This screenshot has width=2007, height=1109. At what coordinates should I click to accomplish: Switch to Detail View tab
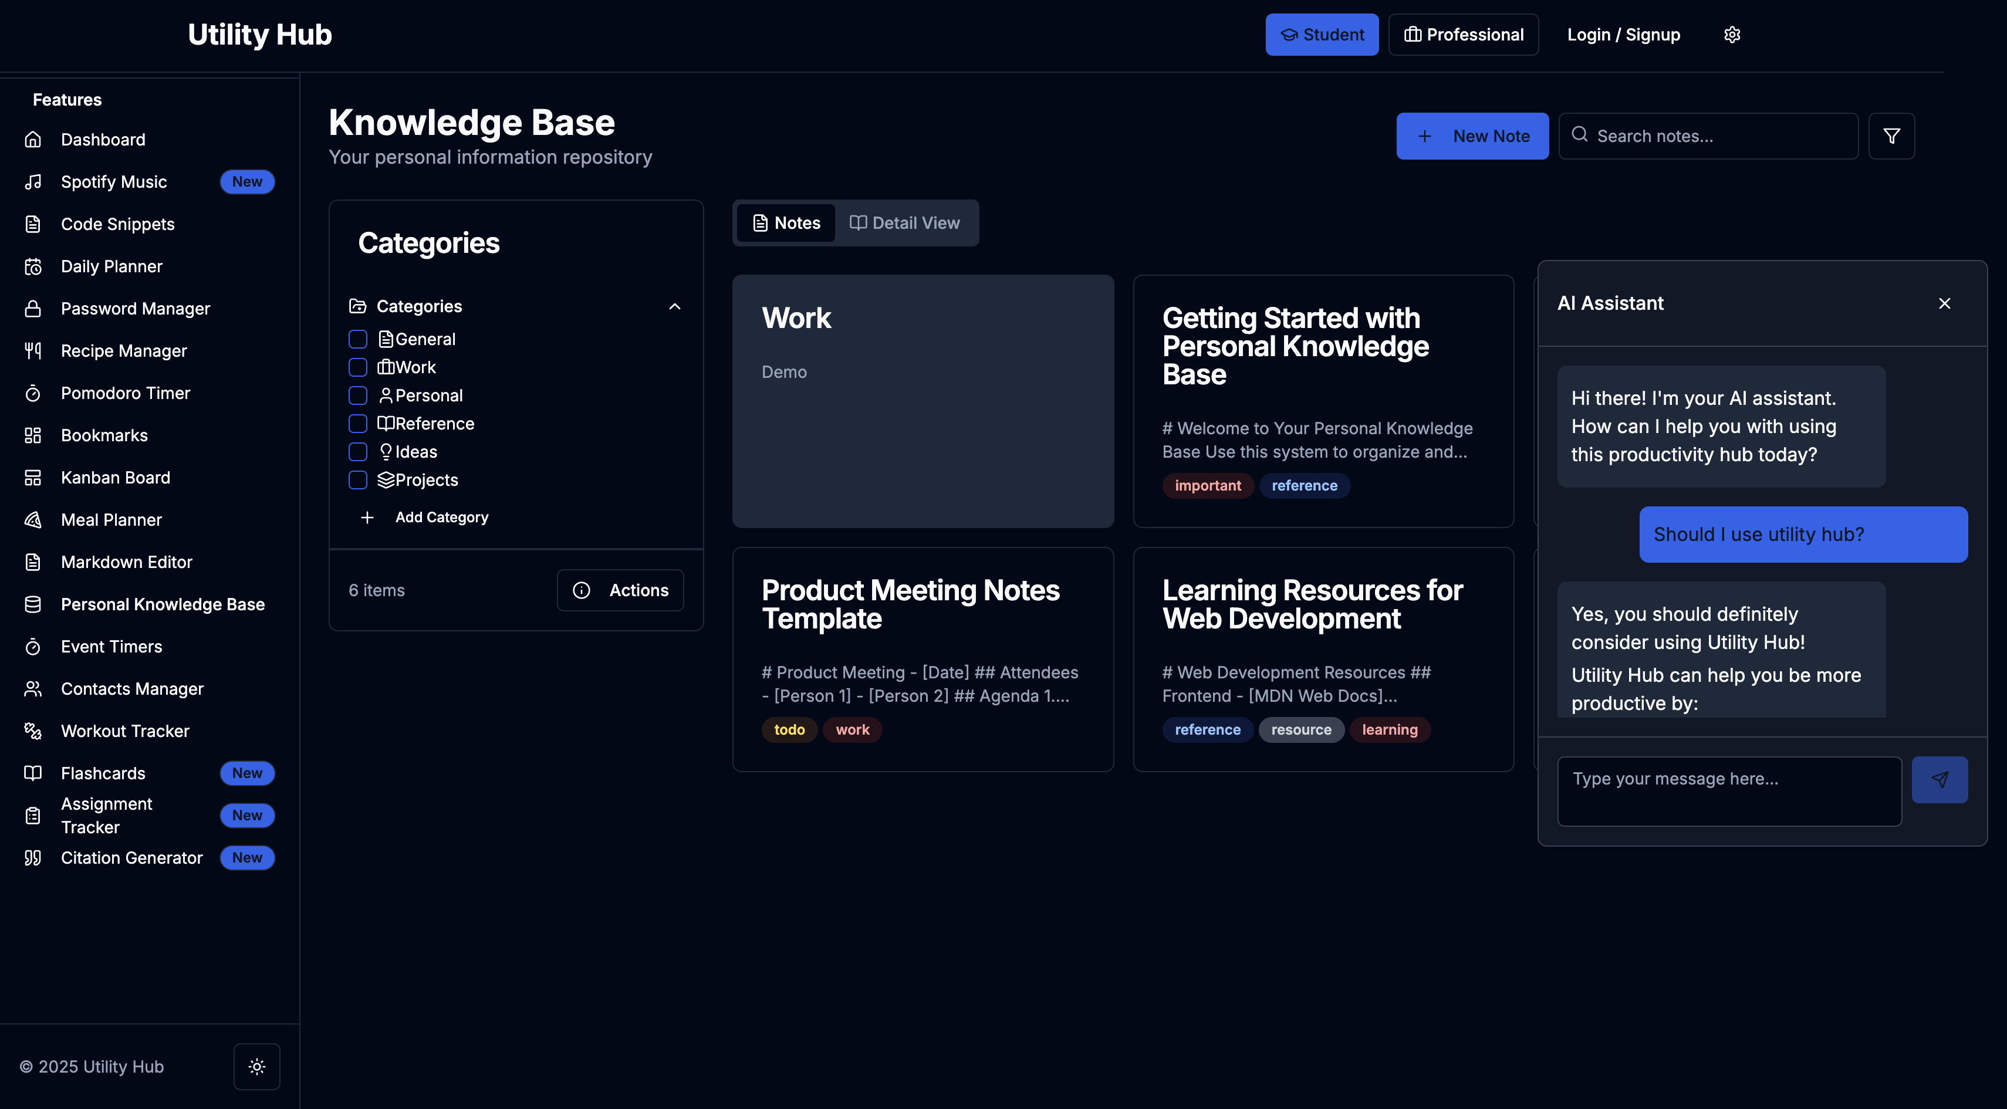pyautogui.click(x=904, y=224)
